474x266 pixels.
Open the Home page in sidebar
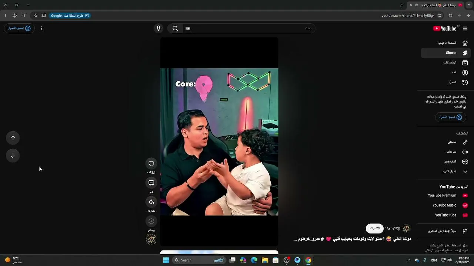click(x=446, y=43)
